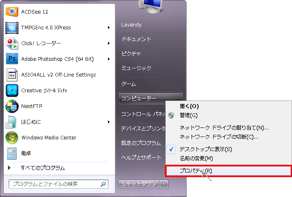The width and height of the screenshot is (292, 197).
Task: Choose 名前の変更(M) in the context menu
Action: [x=196, y=159]
